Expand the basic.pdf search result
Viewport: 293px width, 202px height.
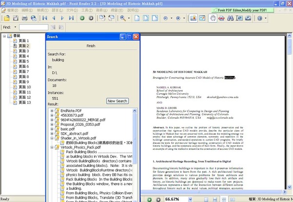pos(52,129)
